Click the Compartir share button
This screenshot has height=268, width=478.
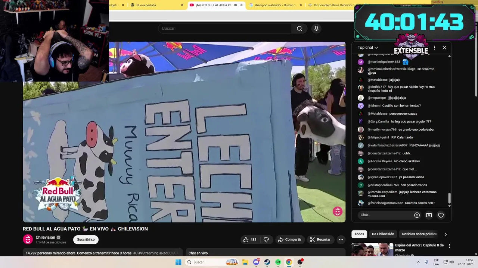tap(290, 240)
